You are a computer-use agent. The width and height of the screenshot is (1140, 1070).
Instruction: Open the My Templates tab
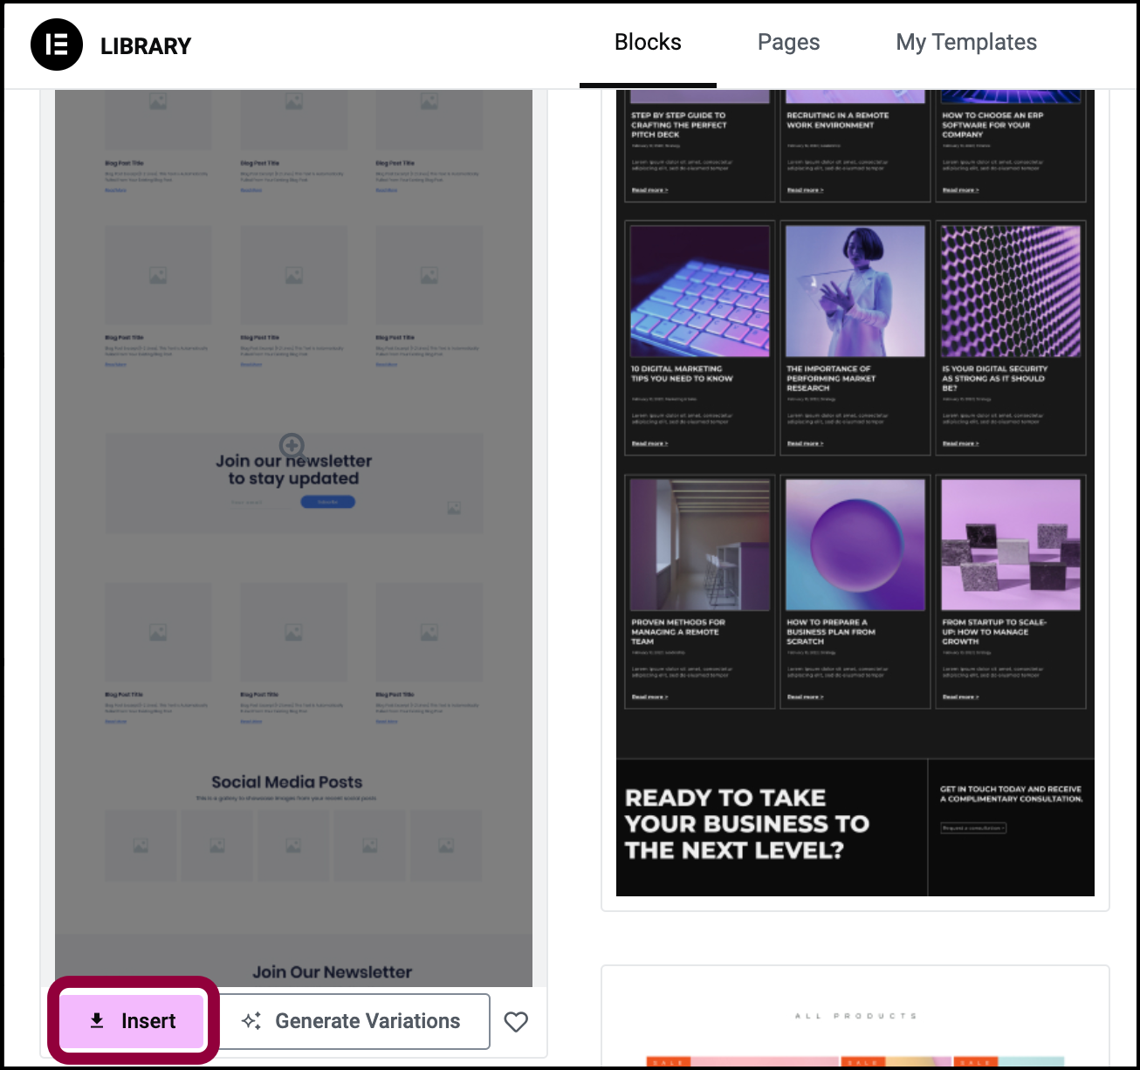pos(966,42)
